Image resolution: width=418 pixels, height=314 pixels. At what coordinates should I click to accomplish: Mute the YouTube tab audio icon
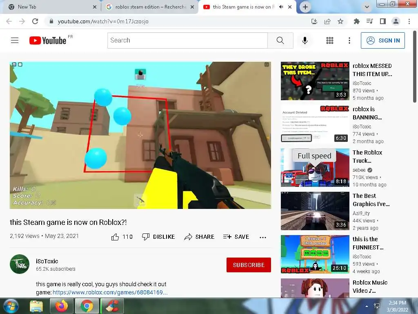pyautogui.click(x=281, y=7)
